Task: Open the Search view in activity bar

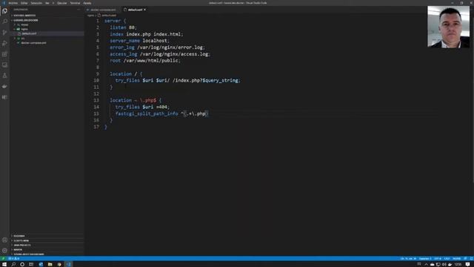Action: point(4,22)
